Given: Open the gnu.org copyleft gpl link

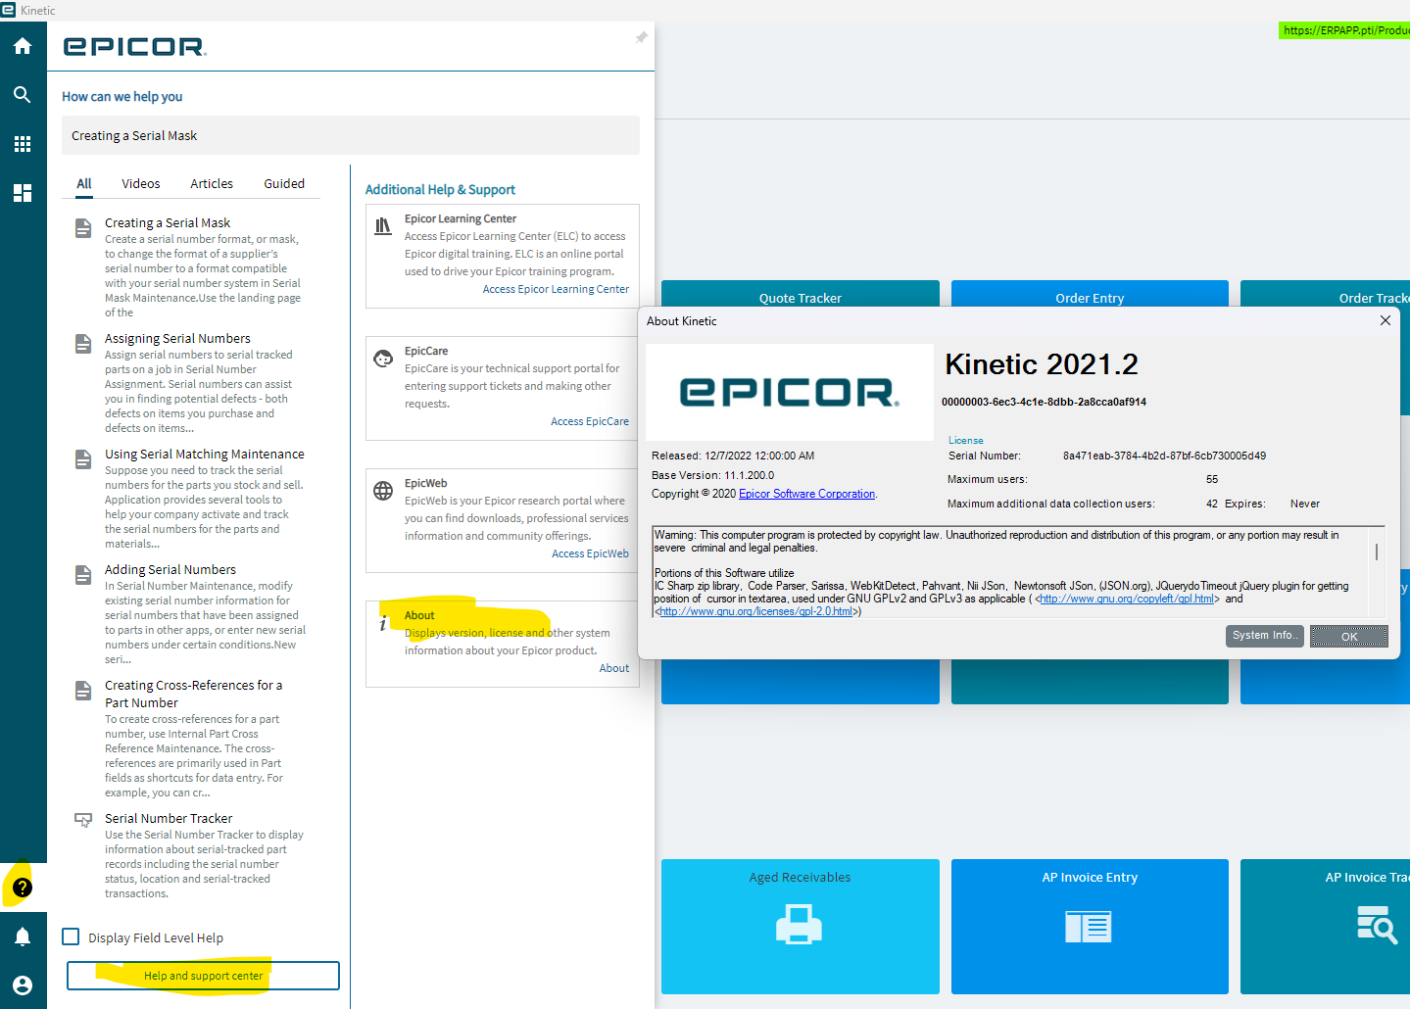Looking at the screenshot, I should (x=1127, y=599).
